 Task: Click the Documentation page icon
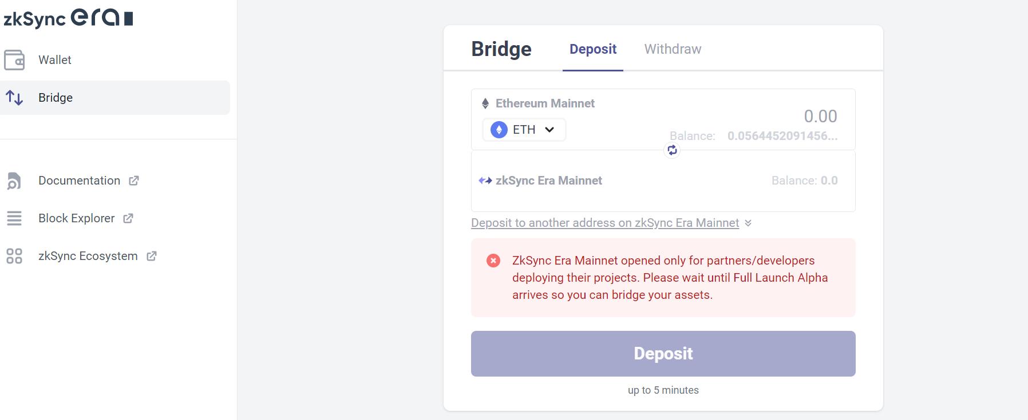14,181
